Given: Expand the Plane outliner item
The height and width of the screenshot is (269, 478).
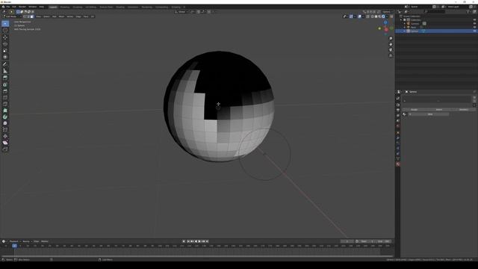Looking at the screenshot, I should coord(405,27).
